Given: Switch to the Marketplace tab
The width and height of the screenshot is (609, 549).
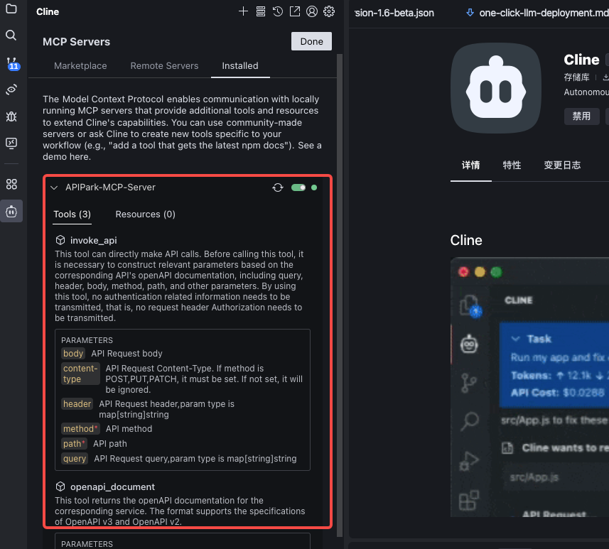Looking at the screenshot, I should pos(80,66).
